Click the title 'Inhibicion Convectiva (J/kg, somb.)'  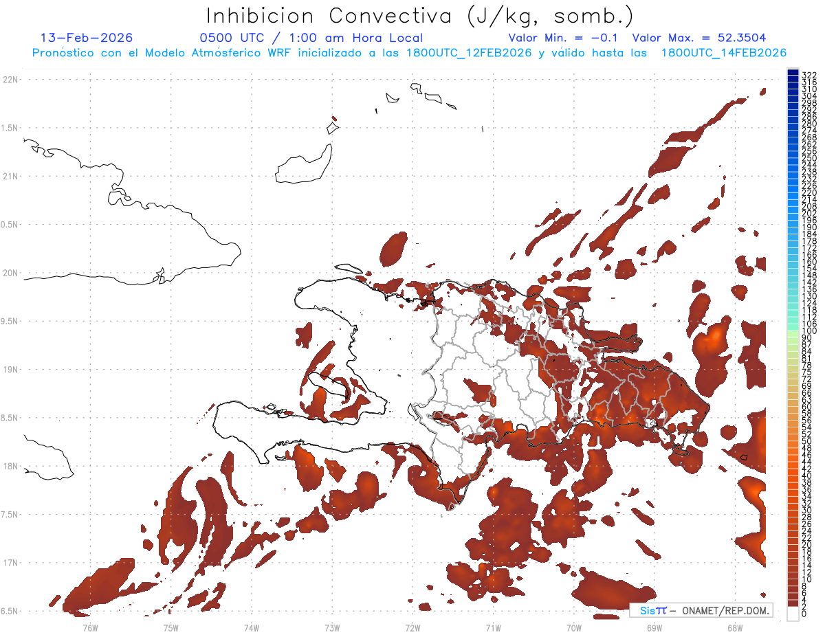tap(419, 16)
